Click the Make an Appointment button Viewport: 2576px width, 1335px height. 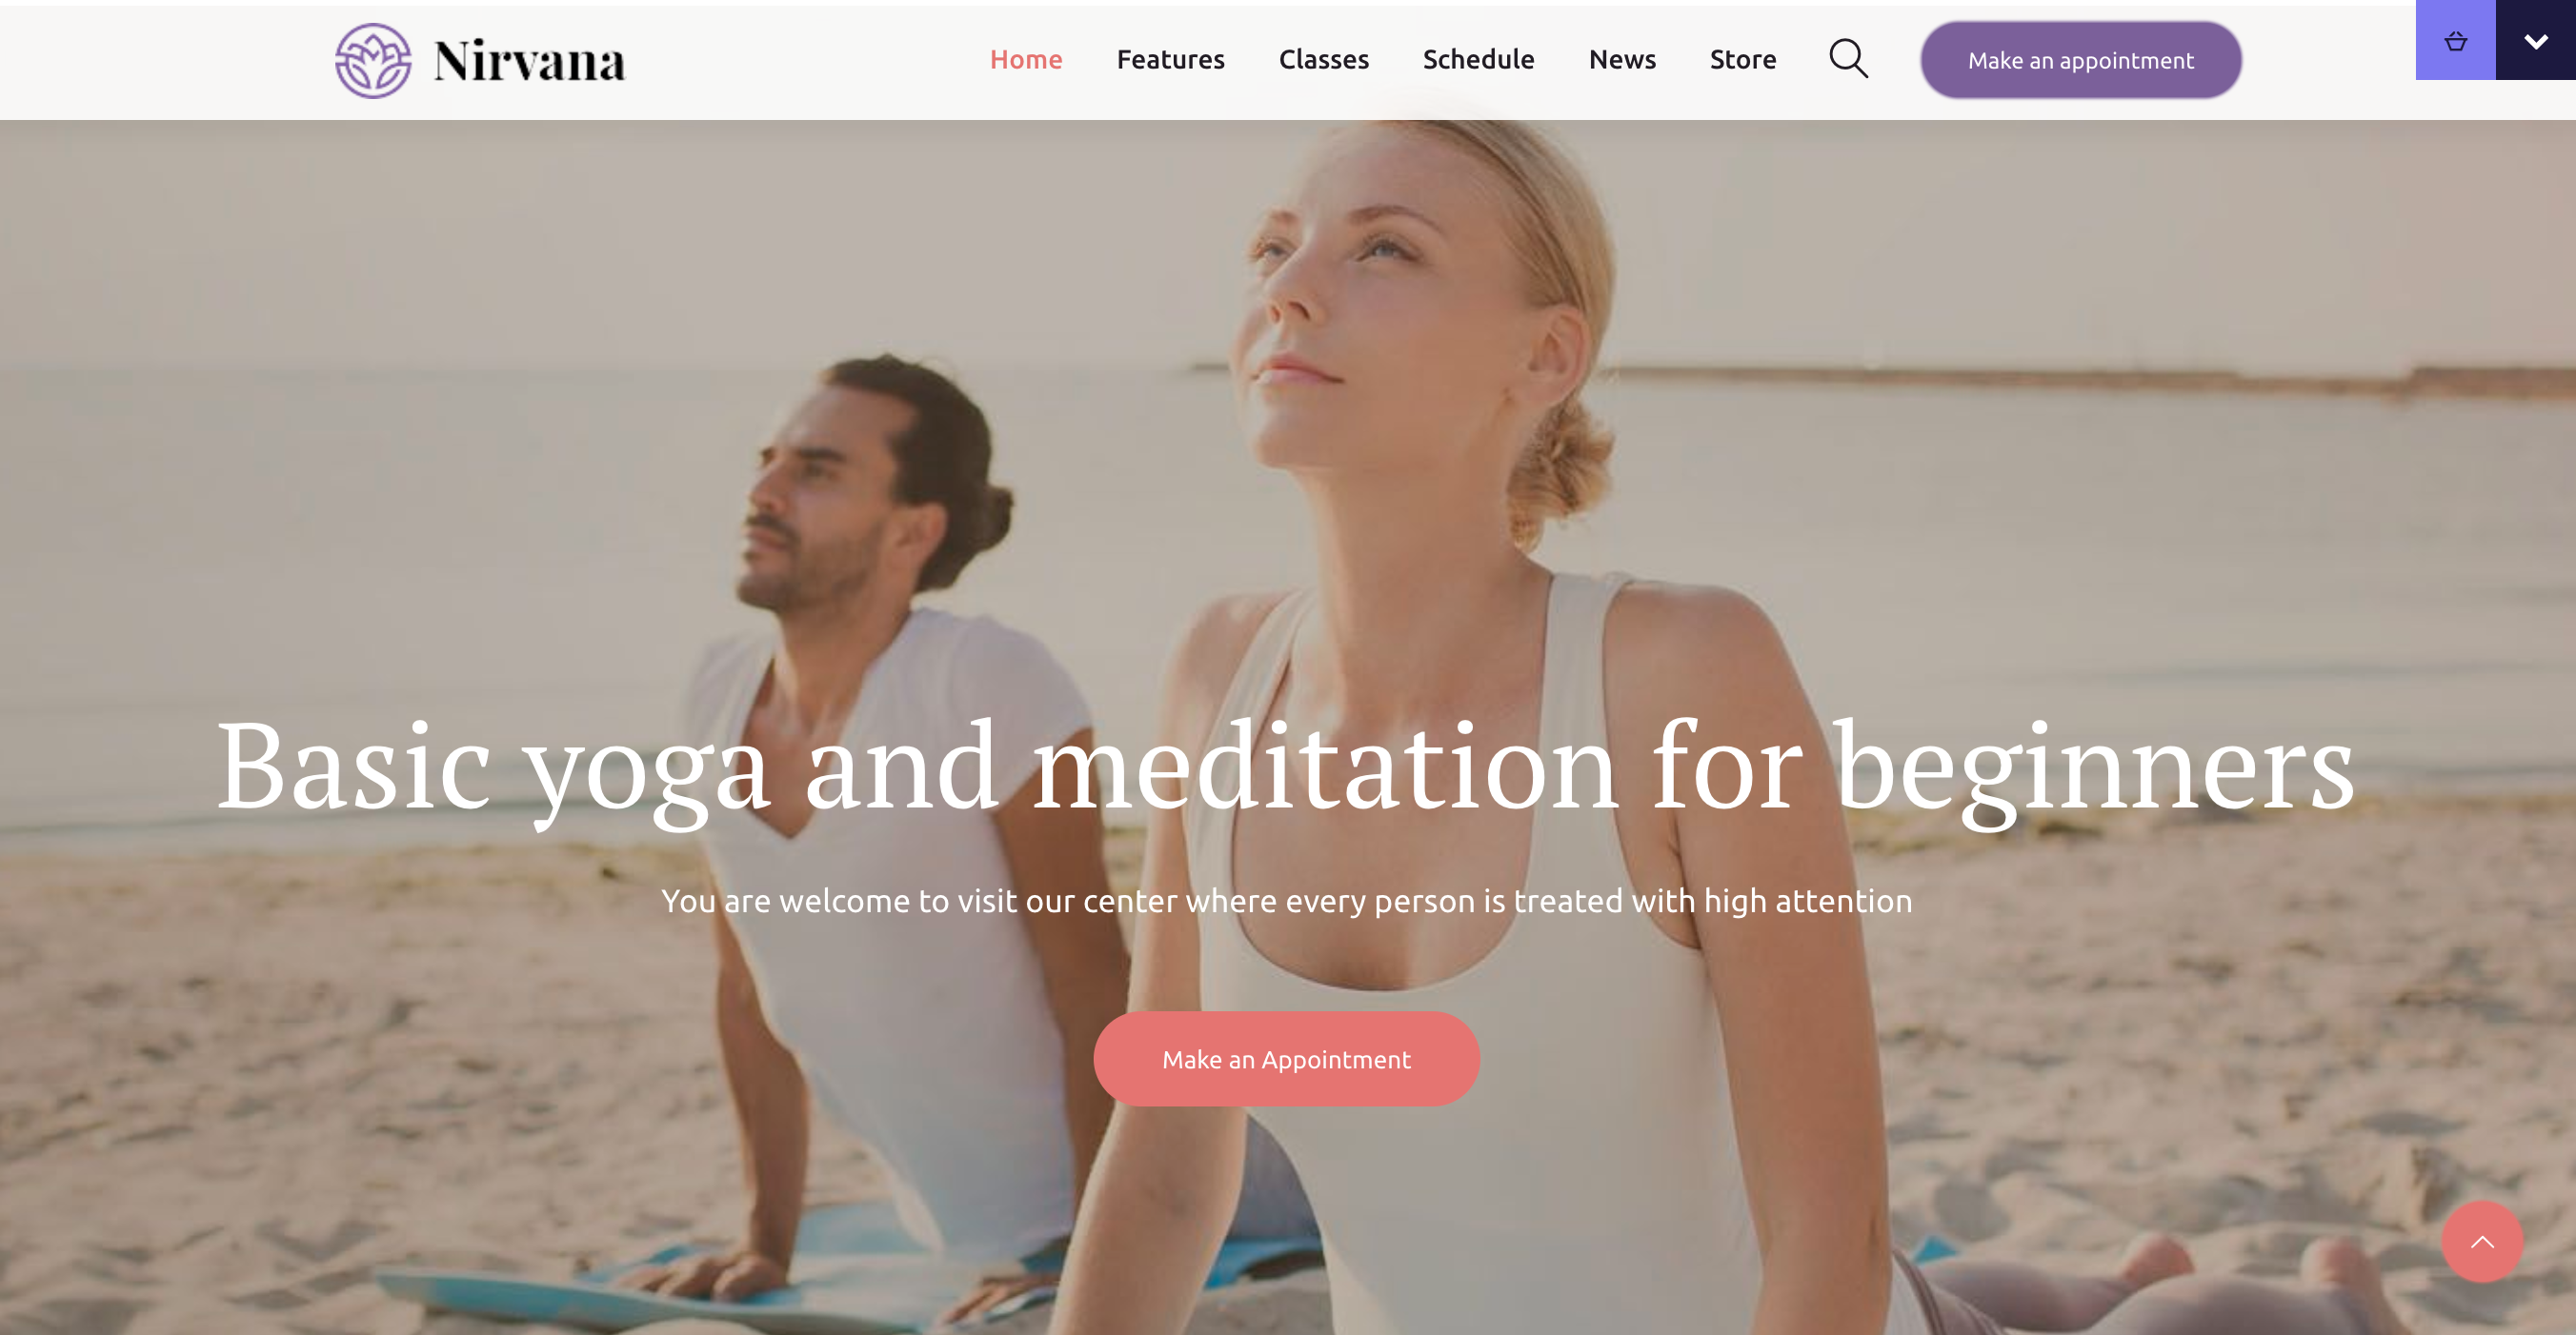point(1285,1059)
